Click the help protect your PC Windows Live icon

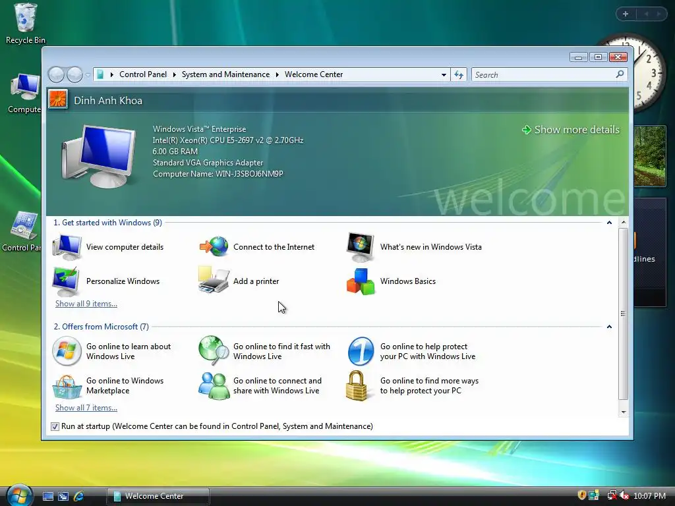click(x=361, y=351)
